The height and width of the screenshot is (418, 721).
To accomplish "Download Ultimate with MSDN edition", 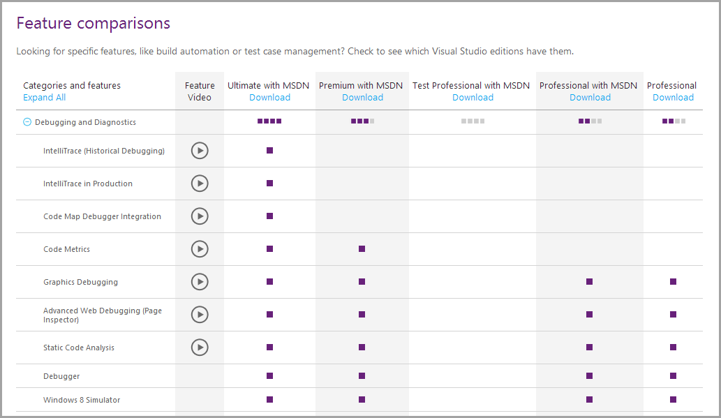I will click(269, 98).
